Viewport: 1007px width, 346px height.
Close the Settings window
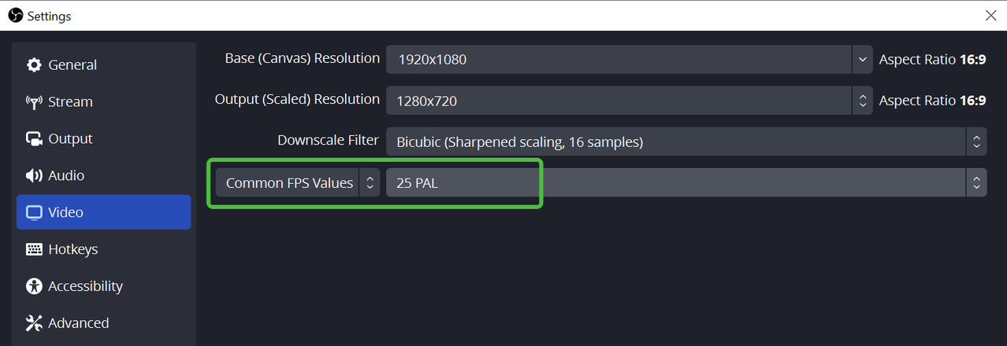pos(990,15)
